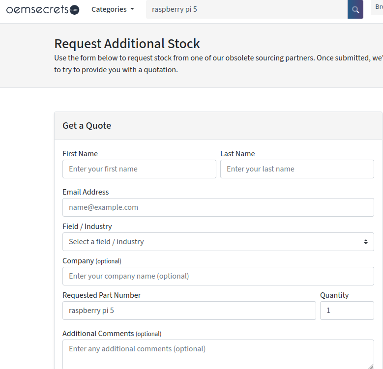Screen dimensions: 383x369
Task: Click the Email Address input field
Action: pos(218,207)
